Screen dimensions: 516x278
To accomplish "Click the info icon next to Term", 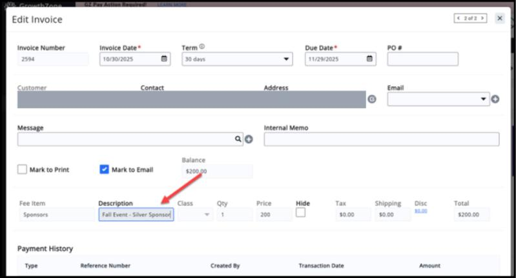I will coord(202,46).
